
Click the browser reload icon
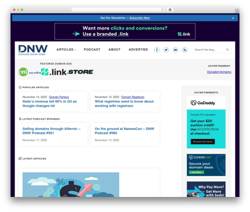162,10
